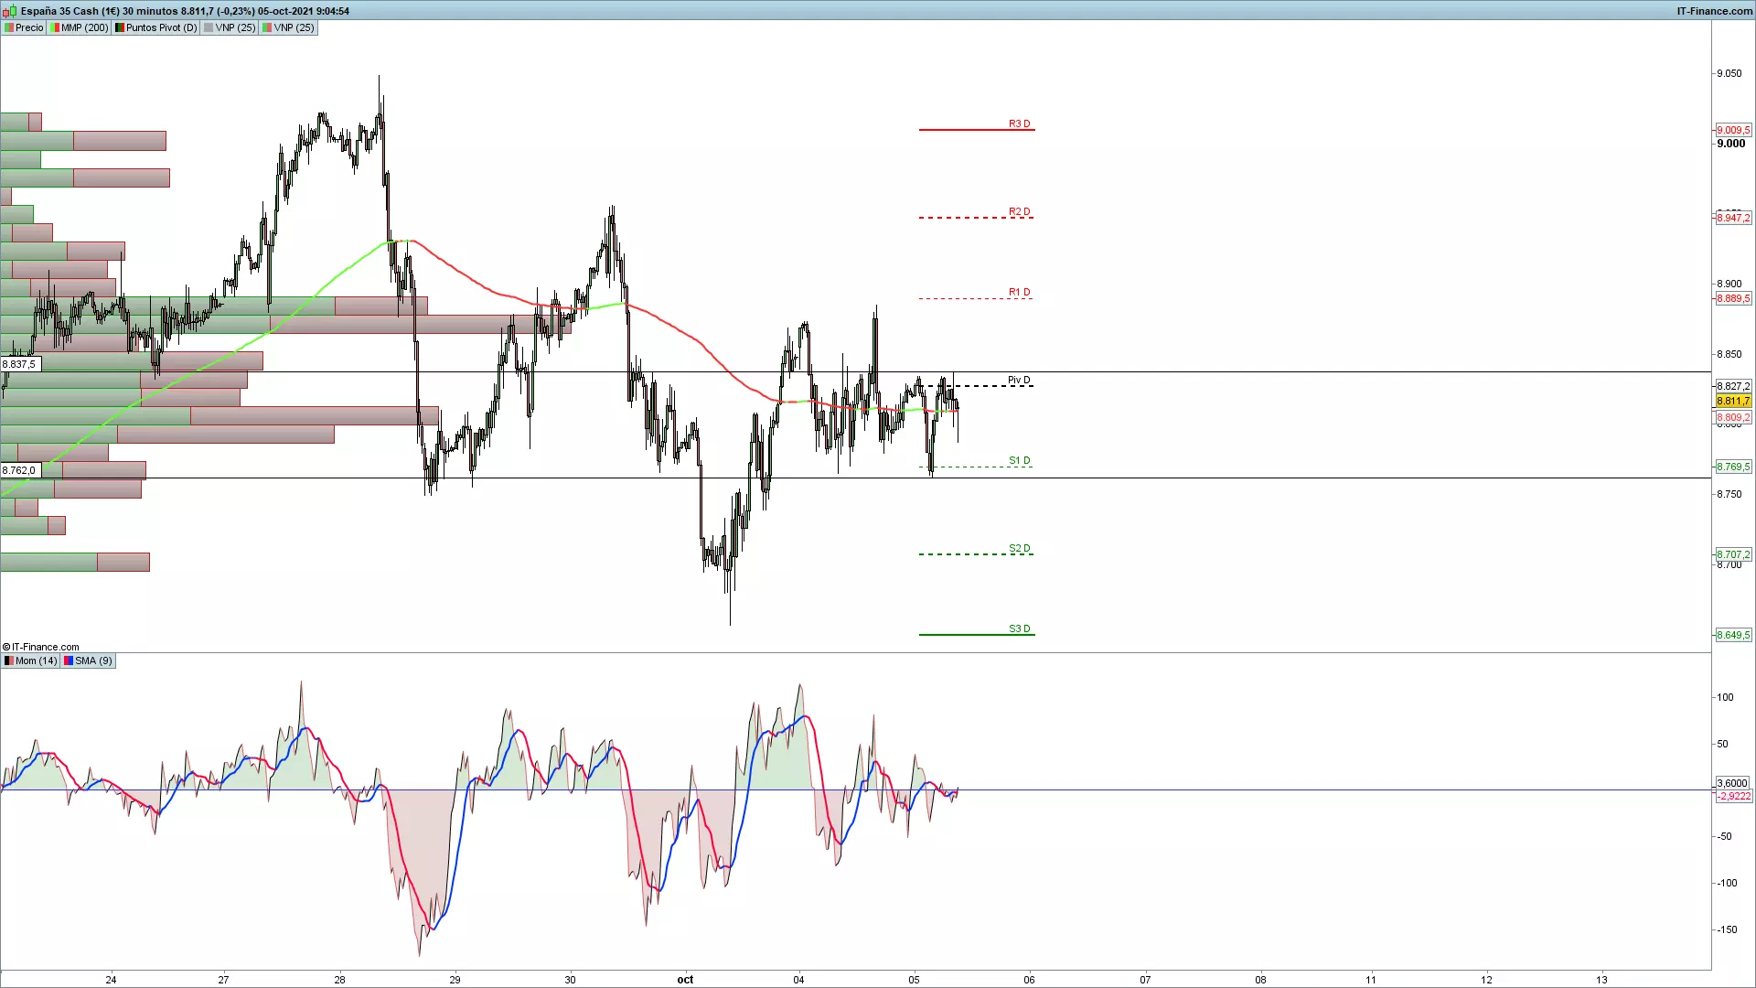Click the oct month label on the time axis

[685, 980]
